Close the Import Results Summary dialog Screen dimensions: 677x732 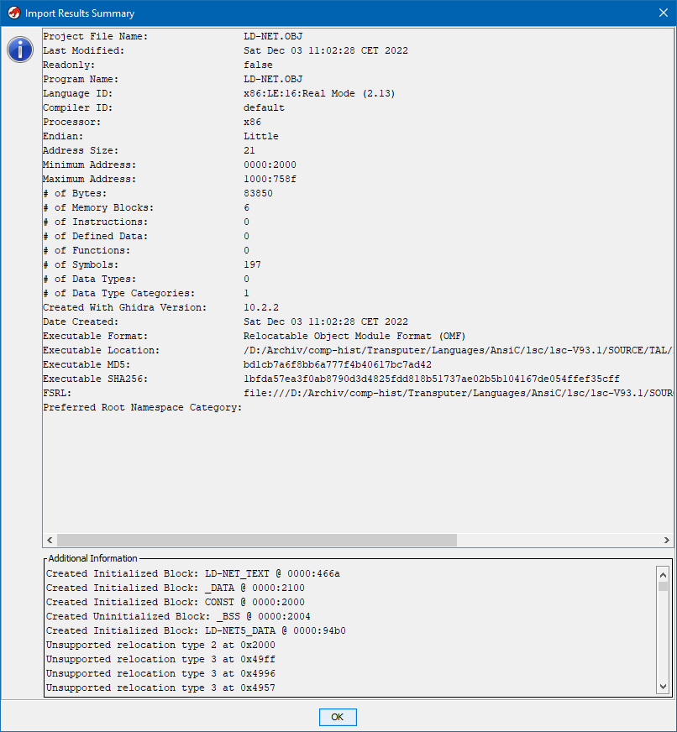pyautogui.click(x=663, y=13)
